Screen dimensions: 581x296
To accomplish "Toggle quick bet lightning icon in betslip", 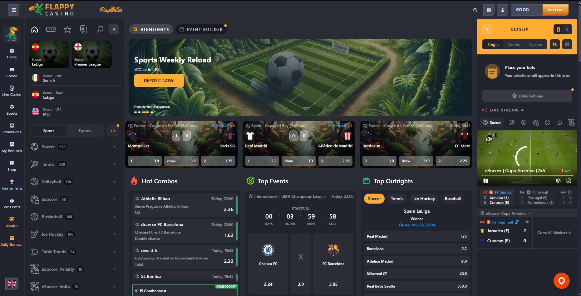I will [x=567, y=29].
